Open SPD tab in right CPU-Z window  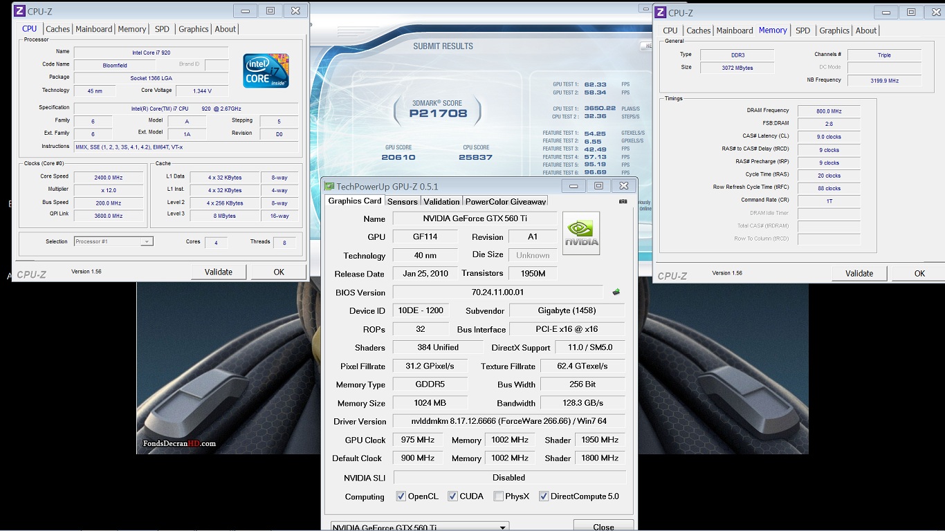803,30
